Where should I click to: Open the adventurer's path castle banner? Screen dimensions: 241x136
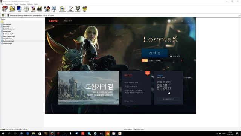88,88
